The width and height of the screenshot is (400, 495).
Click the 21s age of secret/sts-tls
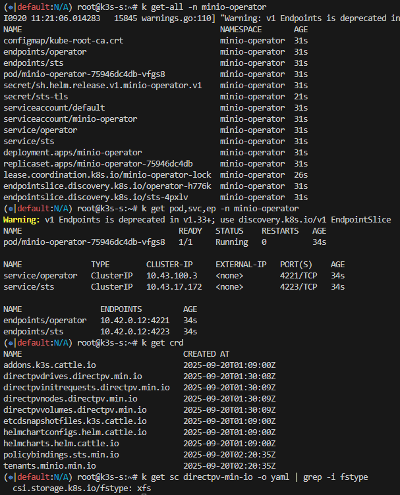(x=300, y=97)
